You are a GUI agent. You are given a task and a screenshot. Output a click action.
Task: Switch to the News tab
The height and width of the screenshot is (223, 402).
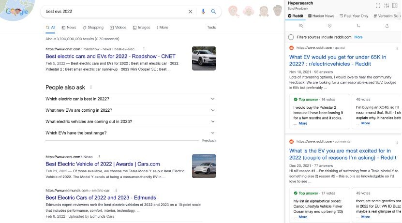tap(69, 28)
